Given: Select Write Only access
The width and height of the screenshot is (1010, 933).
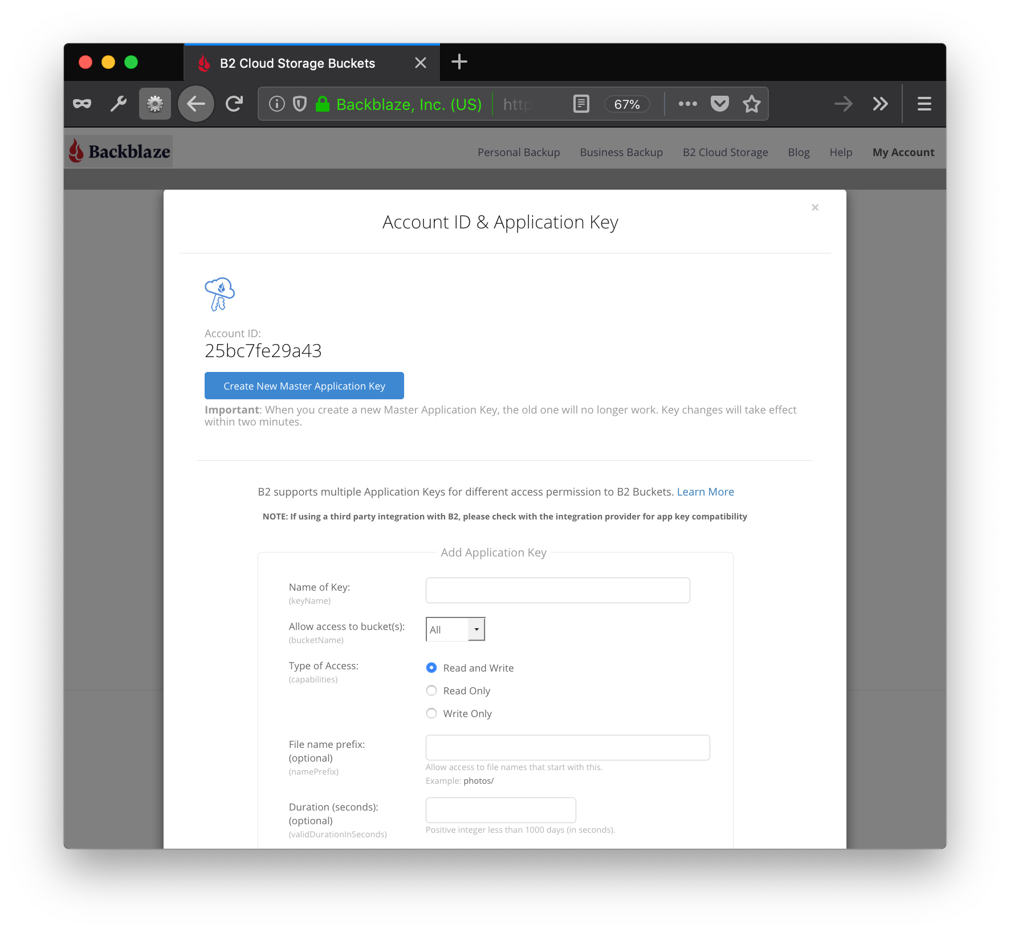Looking at the screenshot, I should click(x=431, y=713).
